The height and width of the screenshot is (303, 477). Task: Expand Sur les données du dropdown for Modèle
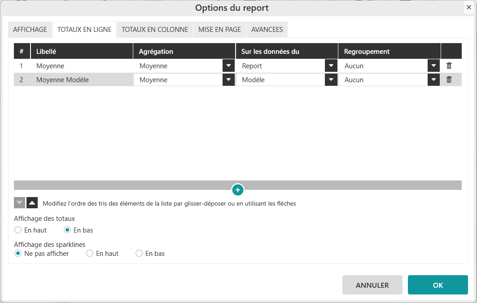[x=331, y=80]
